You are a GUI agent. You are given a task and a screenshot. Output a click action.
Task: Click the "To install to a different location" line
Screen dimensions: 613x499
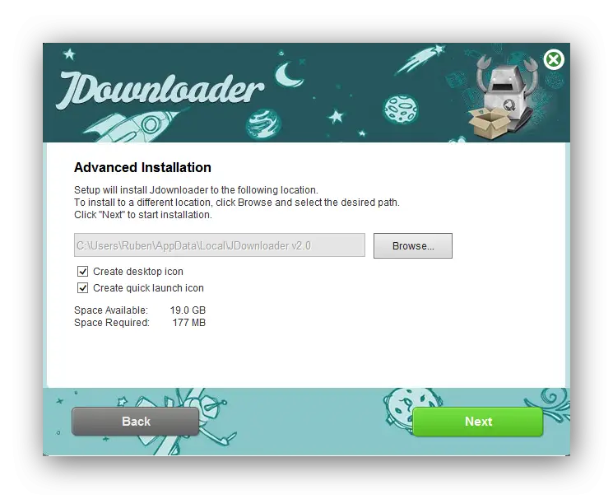(x=237, y=203)
